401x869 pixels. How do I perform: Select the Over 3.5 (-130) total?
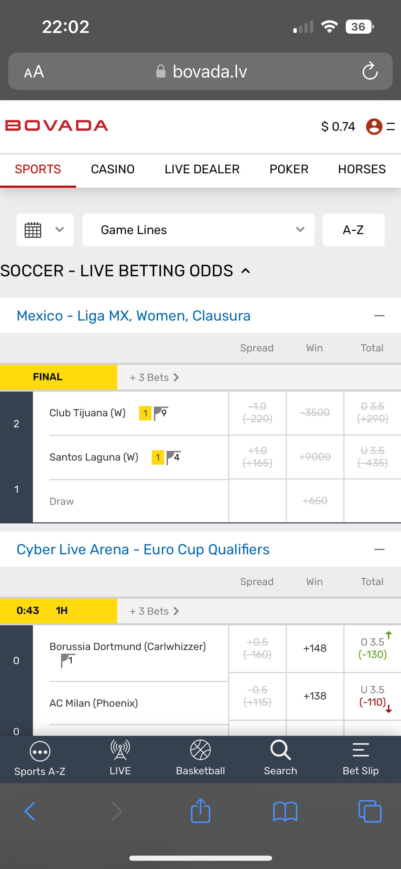tap(372, 648)
